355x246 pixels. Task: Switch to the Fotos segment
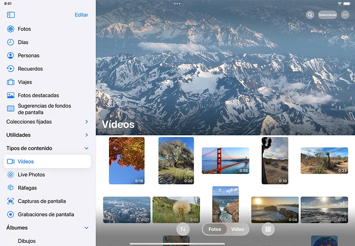click(x=214, y=230)
